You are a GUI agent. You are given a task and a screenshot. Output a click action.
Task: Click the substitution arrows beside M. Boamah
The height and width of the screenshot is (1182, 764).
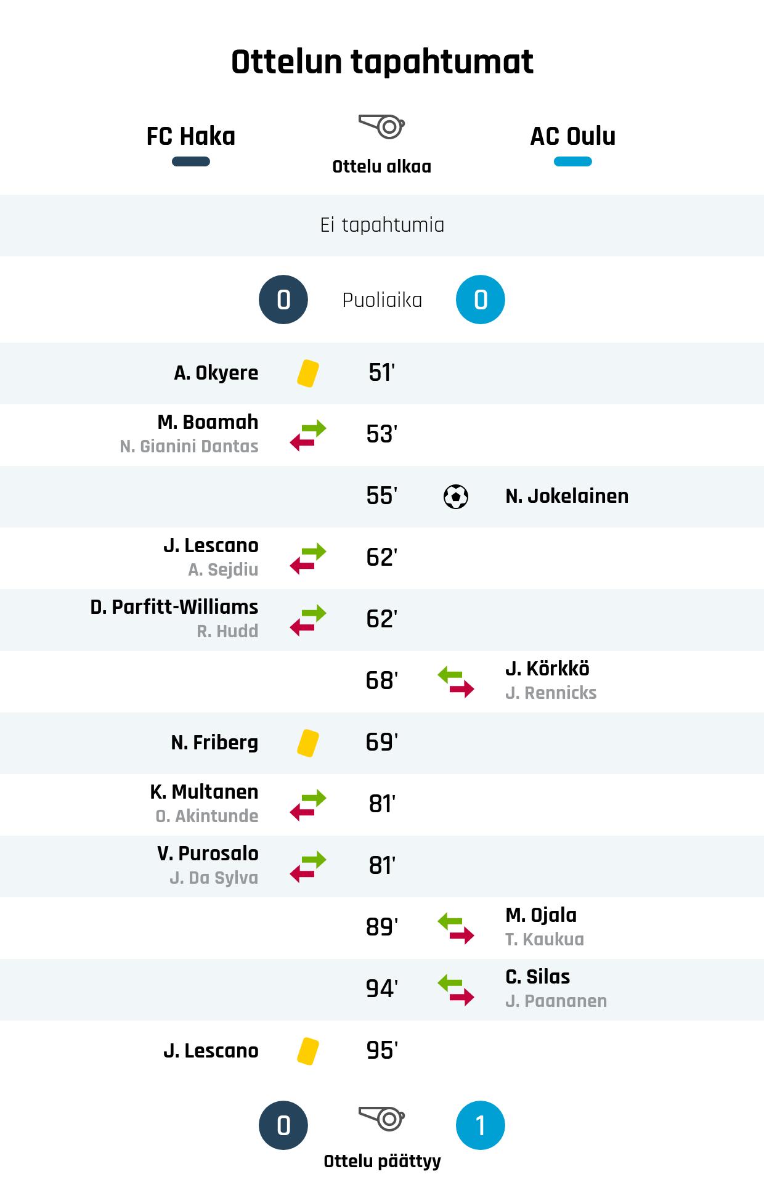[308, 435]
